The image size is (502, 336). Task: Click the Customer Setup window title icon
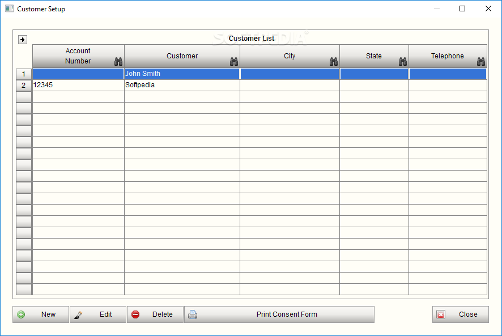(x=9, y=8)
